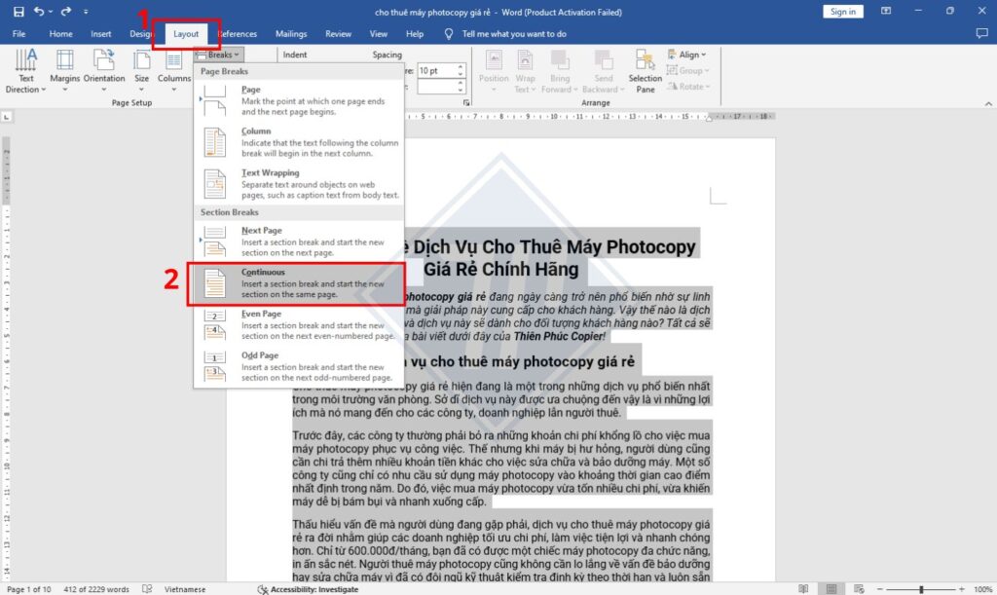Image resolution: width=997 pixels, height=595 pixels.
Task: Open the Wrap Text options
Action: [x=524, y=72]
